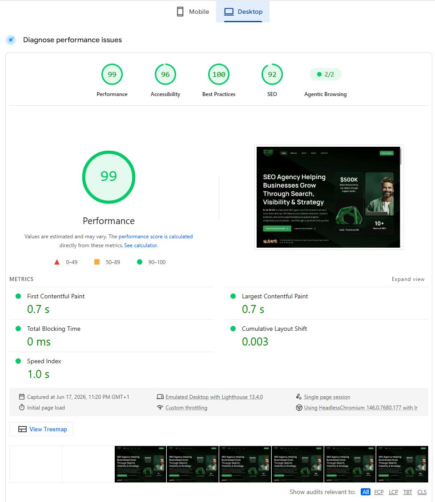Click the Speed Index green dot

(18, 361)
